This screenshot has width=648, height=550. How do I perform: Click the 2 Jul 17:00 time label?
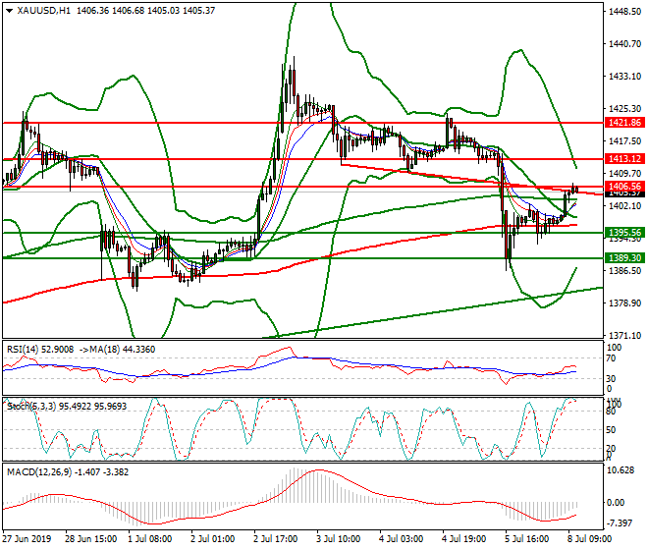click(x=275, y=539)
